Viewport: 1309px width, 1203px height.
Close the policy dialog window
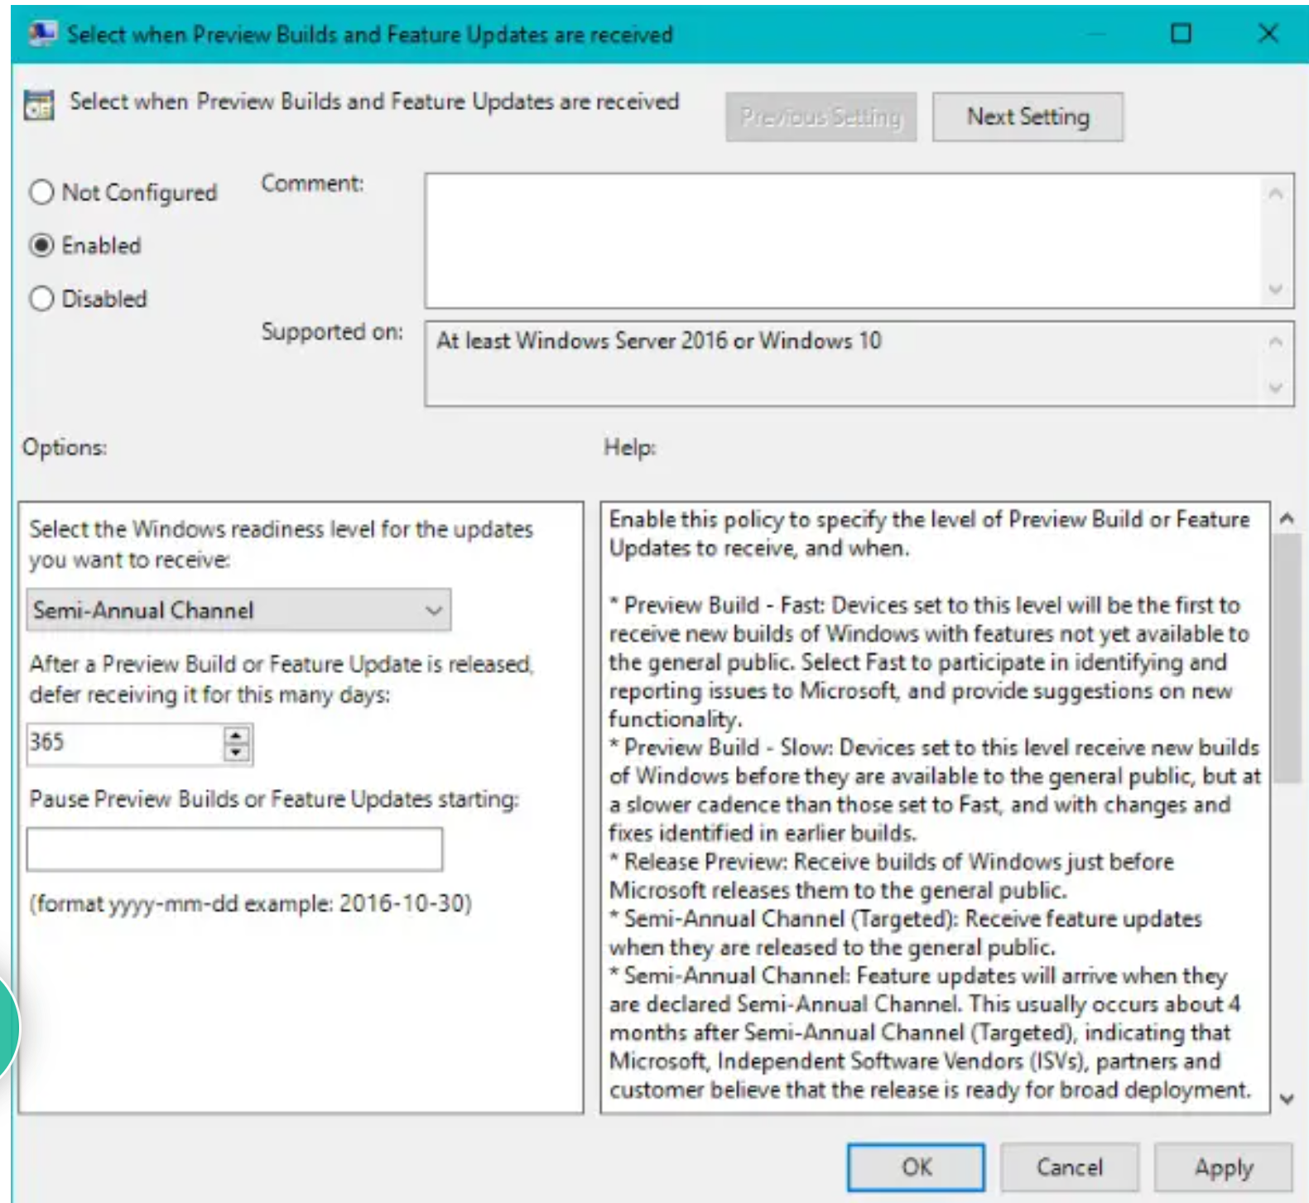click(x=1268, y=33)
